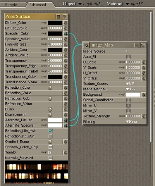Viewport: 155px width, 186px height.
Task: Check the Global_Coordinates checkbox
Action: [x=128, y=100]
